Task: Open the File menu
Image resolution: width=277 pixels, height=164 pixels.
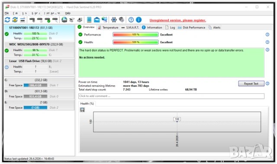Action: [7, 13]
